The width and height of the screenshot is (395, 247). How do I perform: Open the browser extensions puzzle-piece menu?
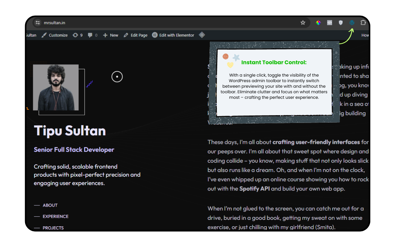click(363, 23)
